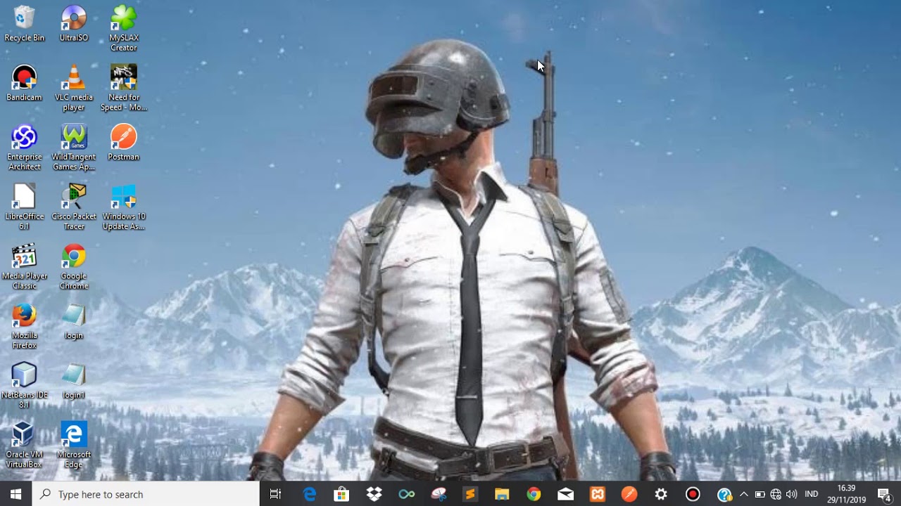Select the Mozilla Firefox desktop shortcut
901x506 pixels.
(x=24, y=327)
